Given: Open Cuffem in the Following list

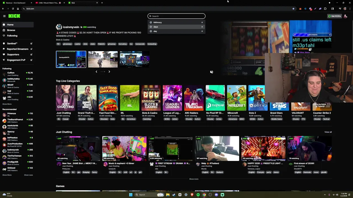Looking at the screenshot, I should click(17, 74).
